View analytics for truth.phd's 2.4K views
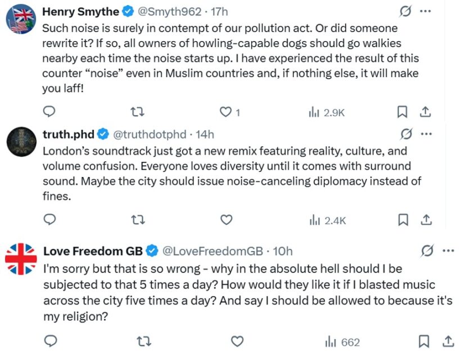466x355 pixels. pos(327,220)
